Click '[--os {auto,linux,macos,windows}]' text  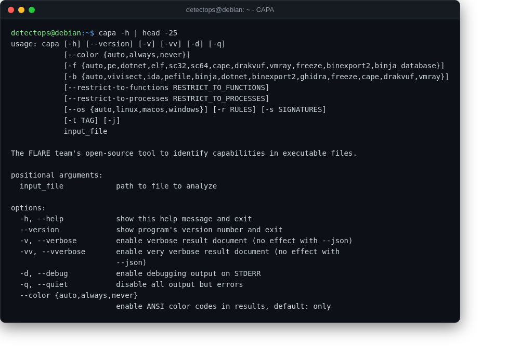click(136, 109)
